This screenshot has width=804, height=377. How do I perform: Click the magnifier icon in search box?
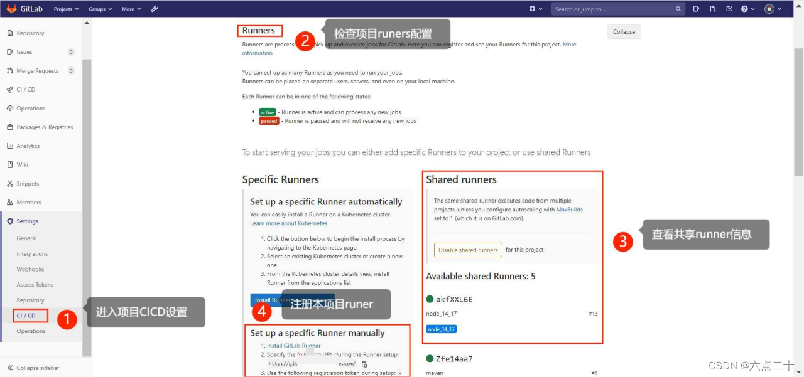coord(678,9)
